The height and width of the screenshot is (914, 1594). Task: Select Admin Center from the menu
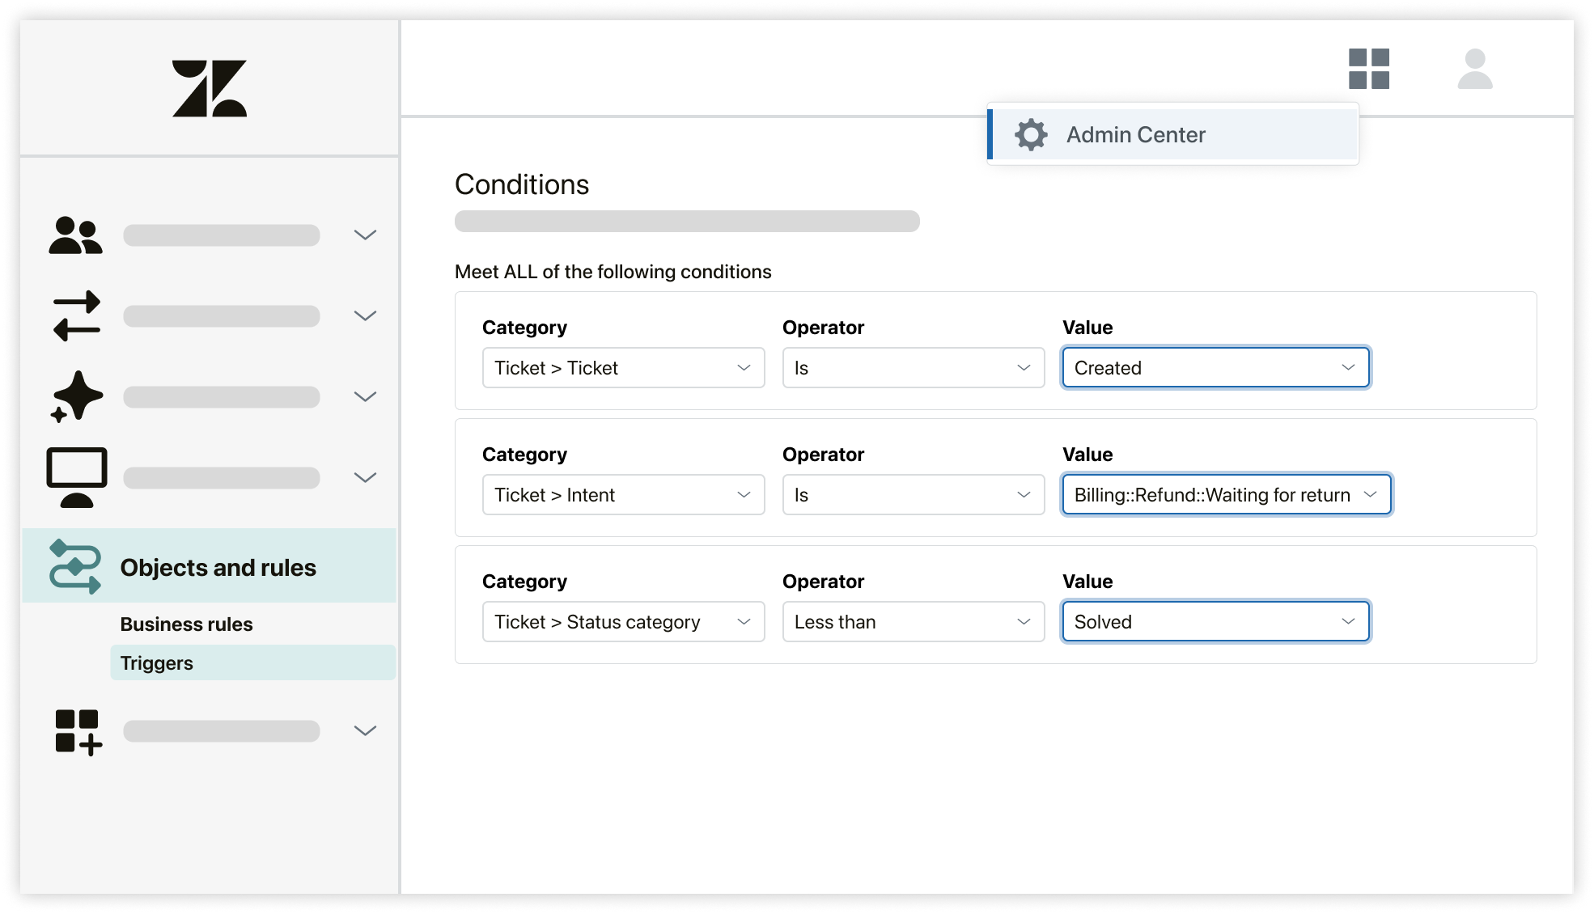1135,134
